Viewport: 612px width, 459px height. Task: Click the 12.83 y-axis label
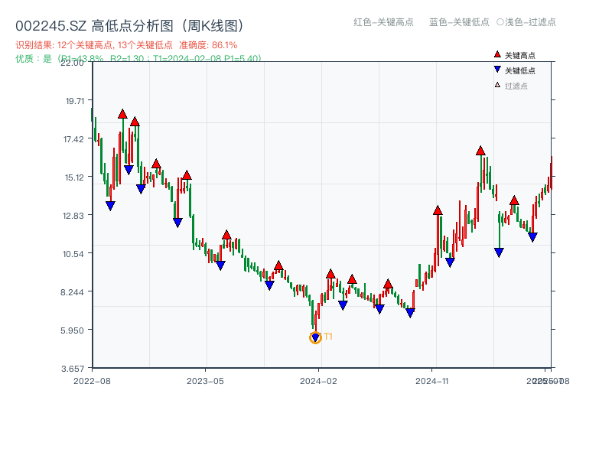(73, 216)
